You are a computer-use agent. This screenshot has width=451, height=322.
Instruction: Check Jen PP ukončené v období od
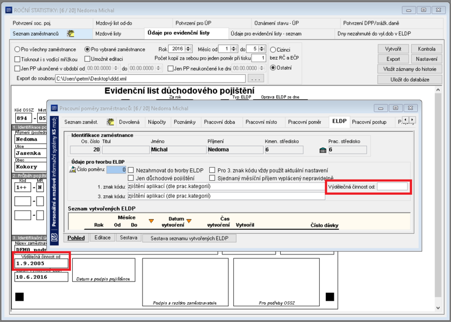[x=17, y=68]
